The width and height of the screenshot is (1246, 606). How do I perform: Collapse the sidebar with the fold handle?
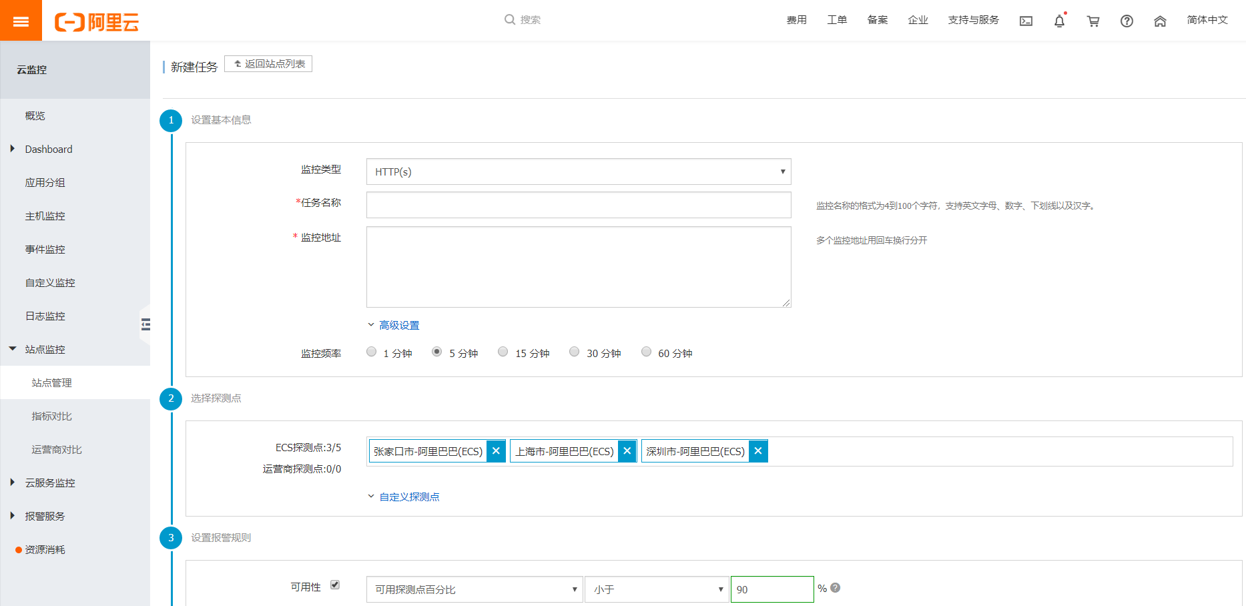(x=145, y=324)
